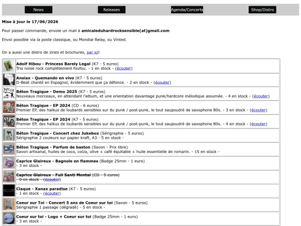
Task: Select "Sérigraphie 2 couleurs sur papier kraft" description
Action: tap(57, 138)
